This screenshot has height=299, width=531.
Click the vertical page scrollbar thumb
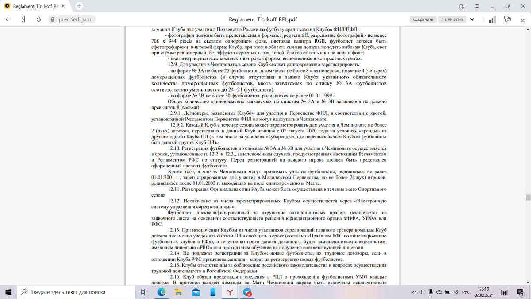coord(527,198)
